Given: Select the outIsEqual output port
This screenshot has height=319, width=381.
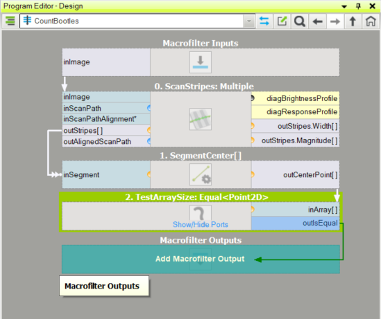Looking at the screenshot, I should coord(295,223).
